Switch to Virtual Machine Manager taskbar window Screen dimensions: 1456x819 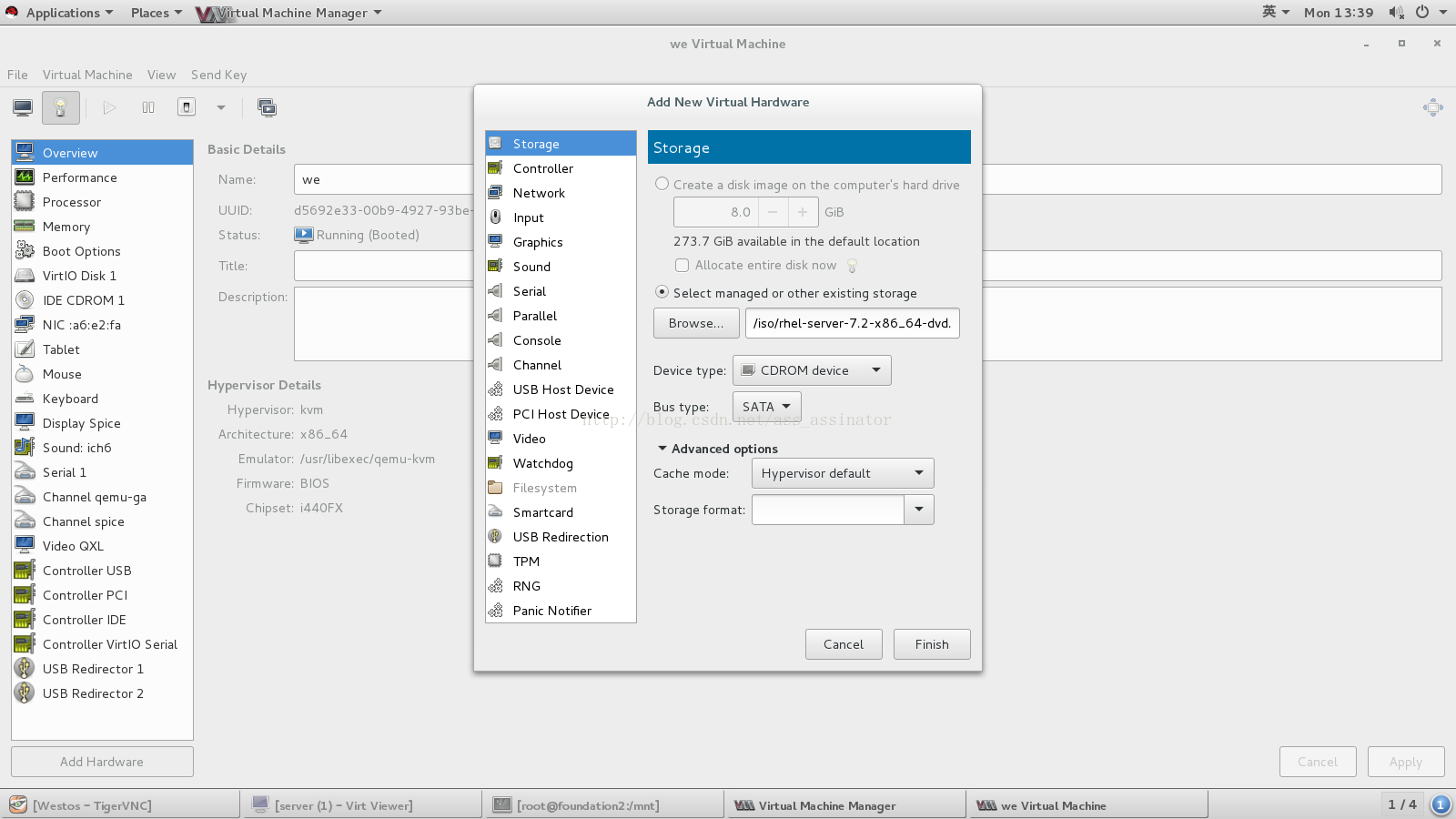845,805
